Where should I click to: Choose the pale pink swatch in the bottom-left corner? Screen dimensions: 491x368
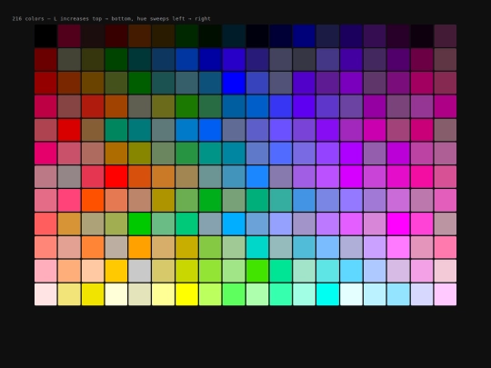45,294
